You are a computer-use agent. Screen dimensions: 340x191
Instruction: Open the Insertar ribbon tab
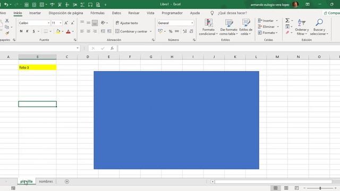[35, 13]
